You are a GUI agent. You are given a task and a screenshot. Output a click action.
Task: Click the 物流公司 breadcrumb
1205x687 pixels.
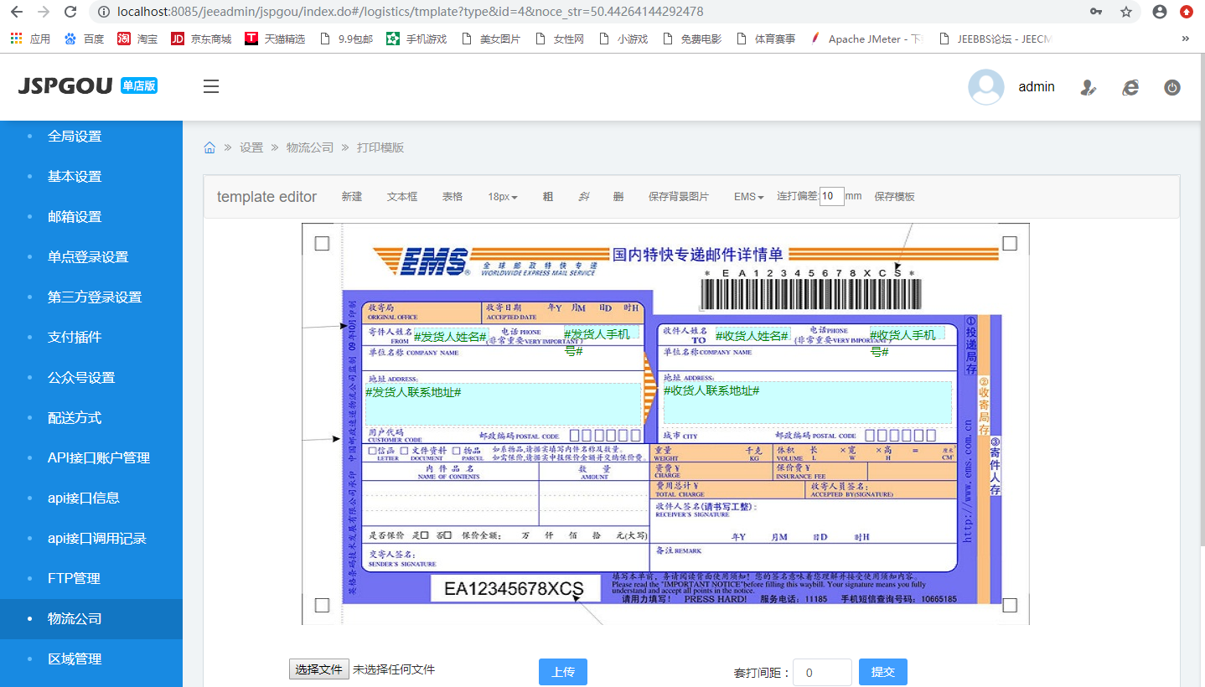point(310,147)
